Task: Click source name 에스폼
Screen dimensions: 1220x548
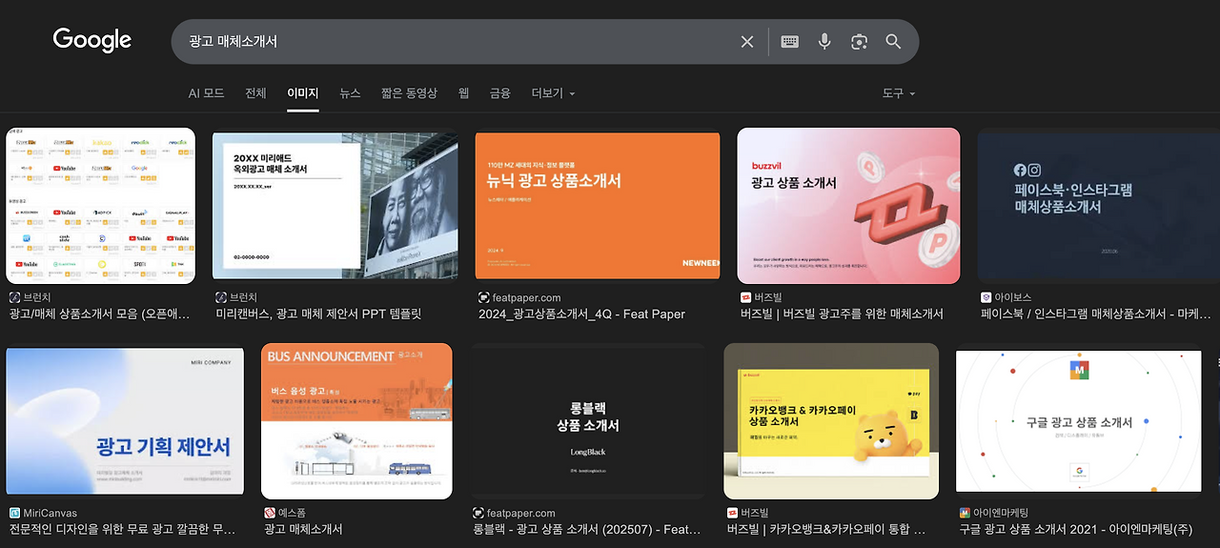Action: click(x=292, y=513)
